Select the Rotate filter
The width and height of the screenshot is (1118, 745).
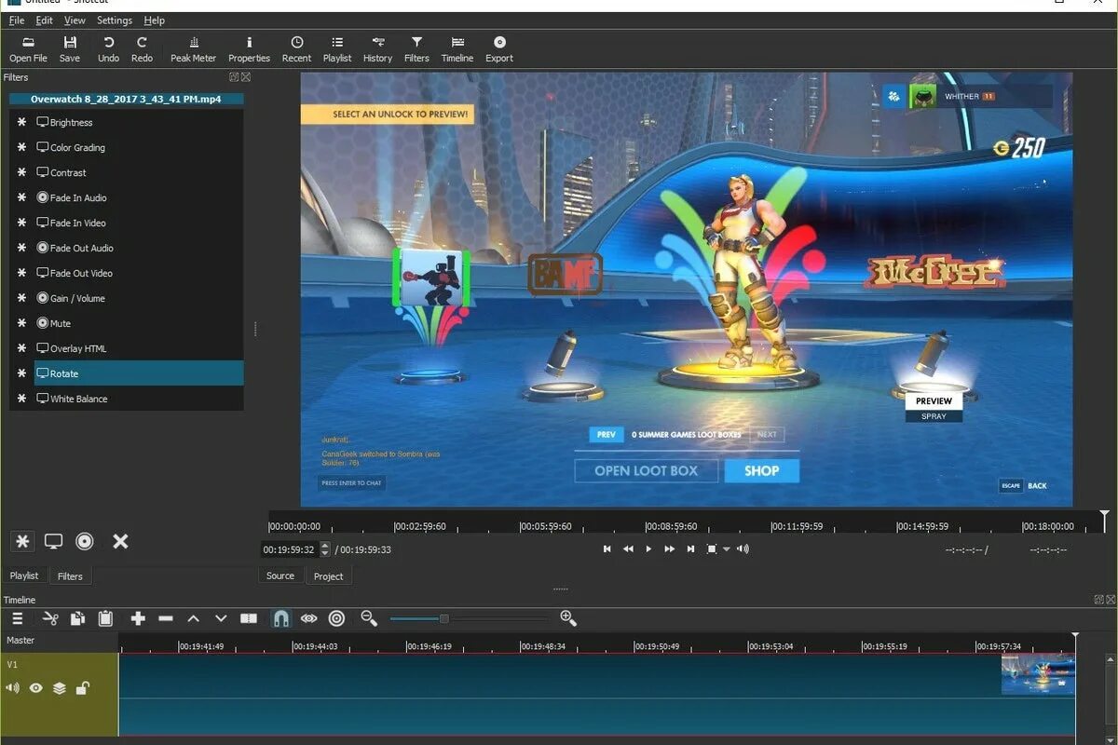139,373
